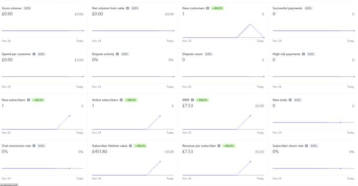
Task: Show info for Dispute activity
Action: 117,54
